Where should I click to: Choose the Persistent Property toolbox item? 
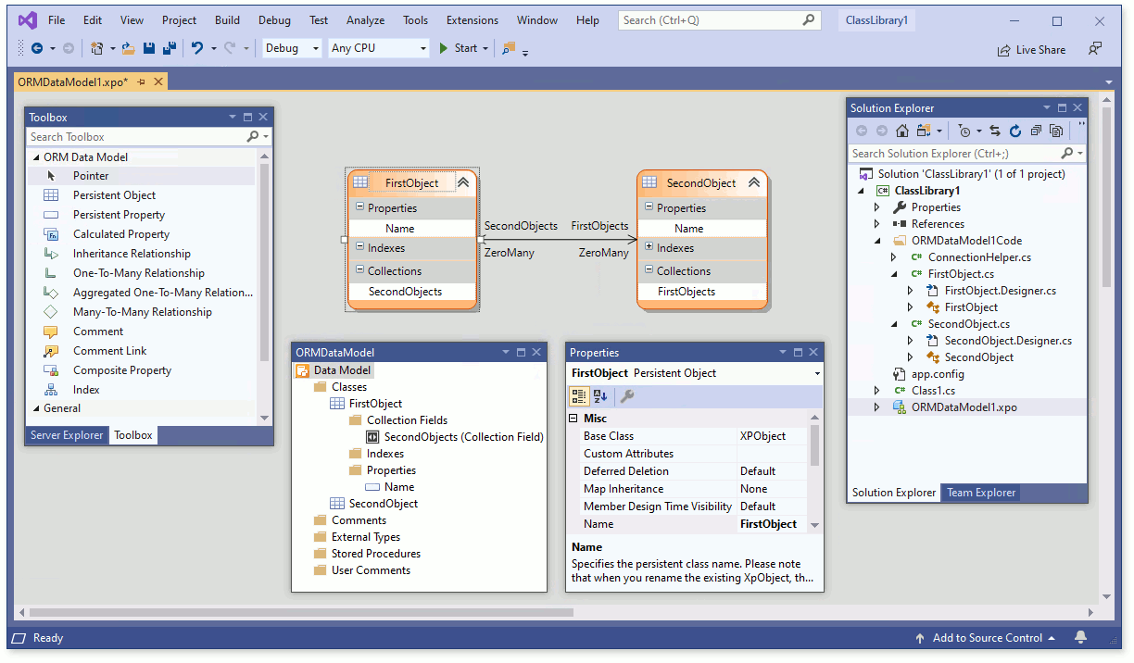point(140,215)
